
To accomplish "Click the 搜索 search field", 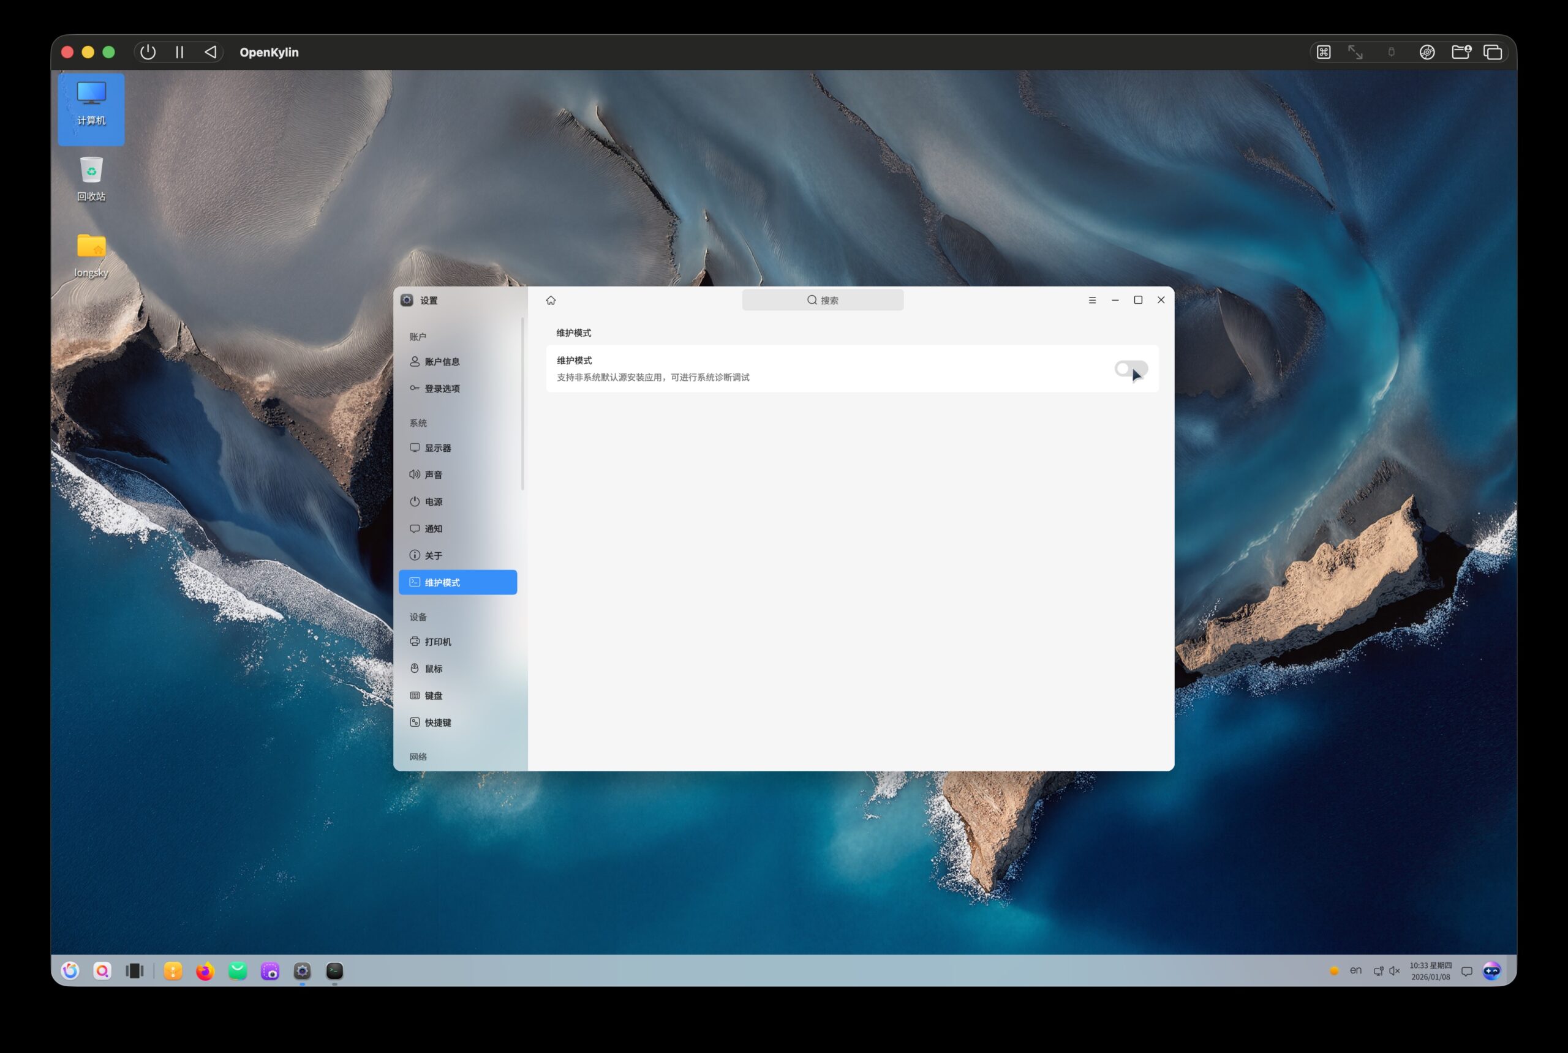I will click(x=823, y=300).
